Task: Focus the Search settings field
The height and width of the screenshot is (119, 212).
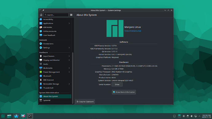Action: 56,15
